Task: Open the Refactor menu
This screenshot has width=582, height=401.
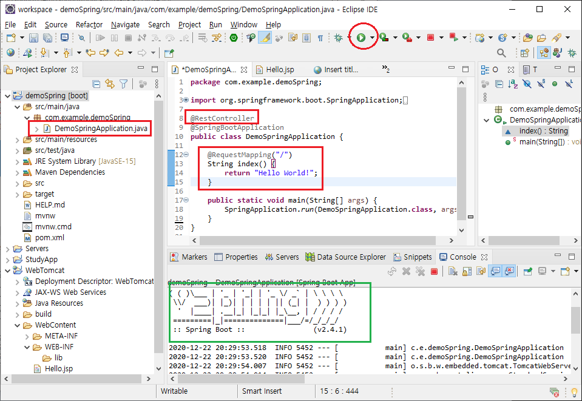Action: (x=89, y=25)
